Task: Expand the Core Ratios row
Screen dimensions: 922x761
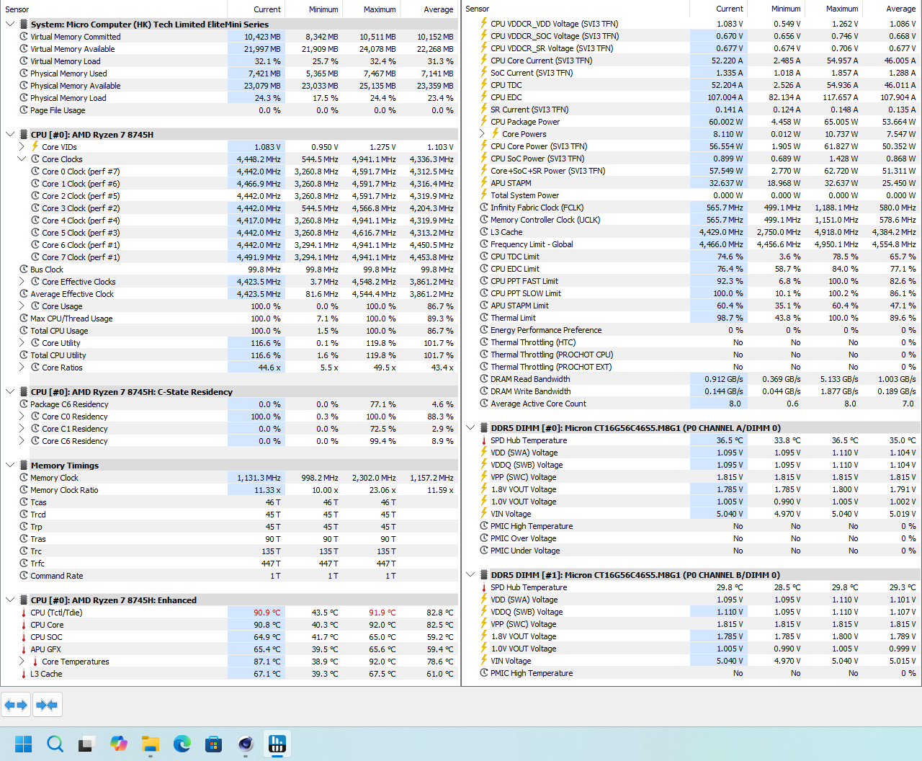Action: tap(22, 368)
